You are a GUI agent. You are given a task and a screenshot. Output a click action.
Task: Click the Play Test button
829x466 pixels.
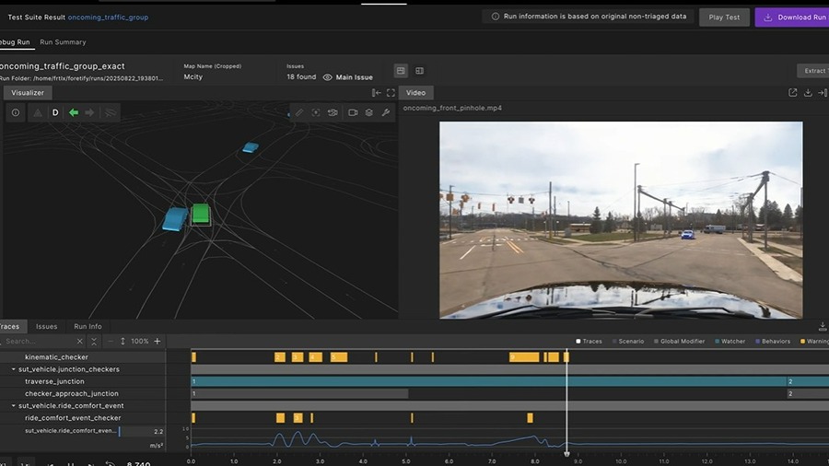click(x=724, y=17)
